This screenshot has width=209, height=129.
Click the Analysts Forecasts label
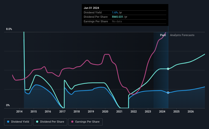tap(182, 35)
